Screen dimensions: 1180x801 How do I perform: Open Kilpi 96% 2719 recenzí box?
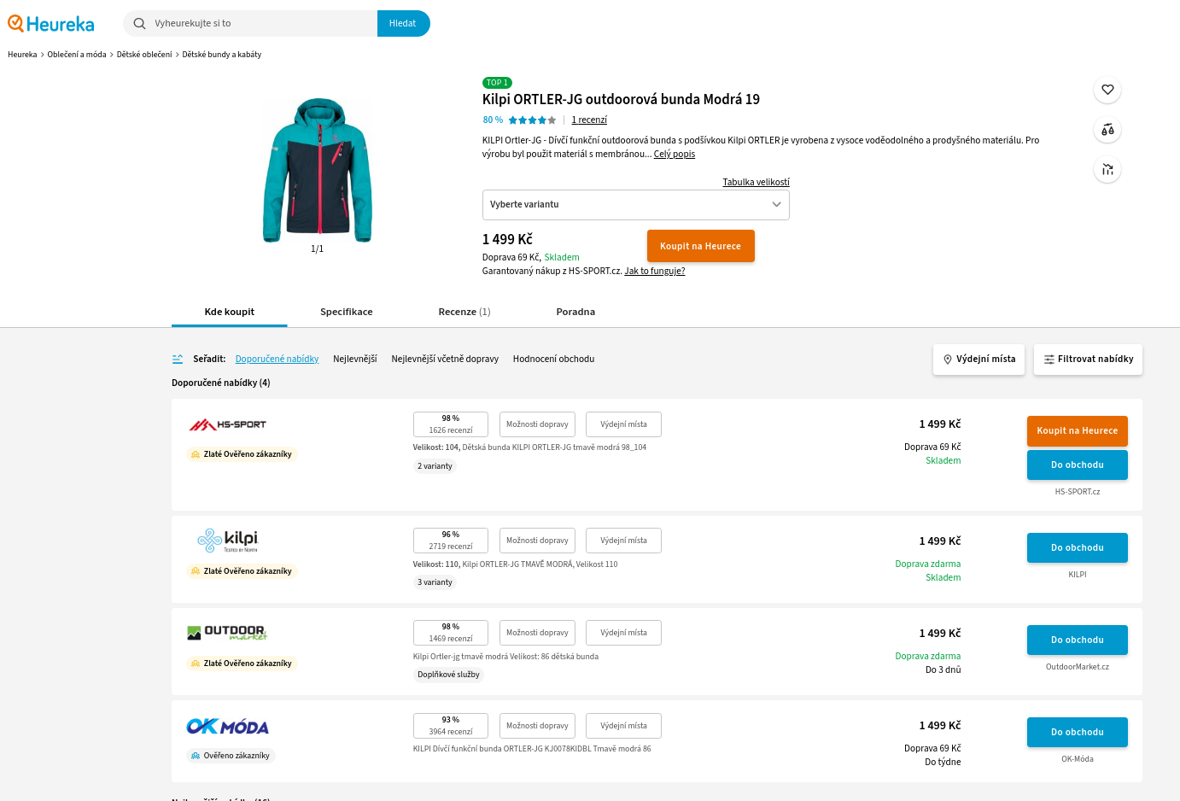pos(451,541)
